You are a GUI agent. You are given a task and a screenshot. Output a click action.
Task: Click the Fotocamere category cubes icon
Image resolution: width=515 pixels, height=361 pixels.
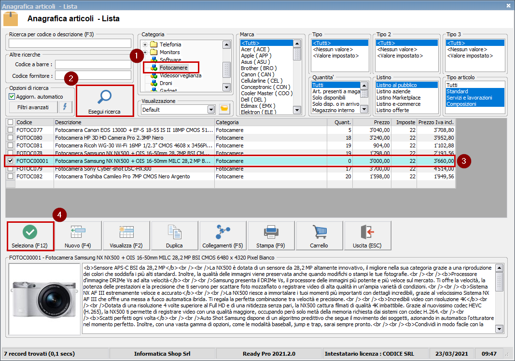(x=153, y=68)
